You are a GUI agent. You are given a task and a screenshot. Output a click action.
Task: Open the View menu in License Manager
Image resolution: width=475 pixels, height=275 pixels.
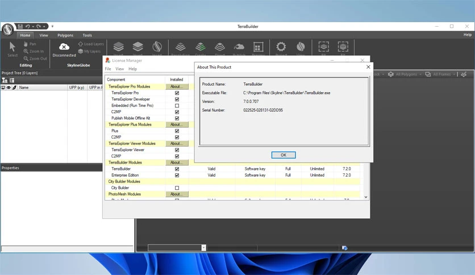tap(120, 69)
